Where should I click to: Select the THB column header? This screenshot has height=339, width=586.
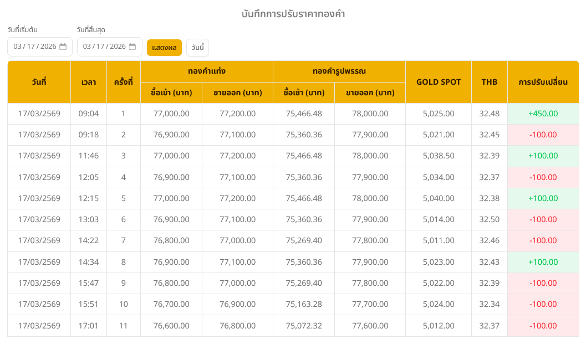click(x=489, y=82)
